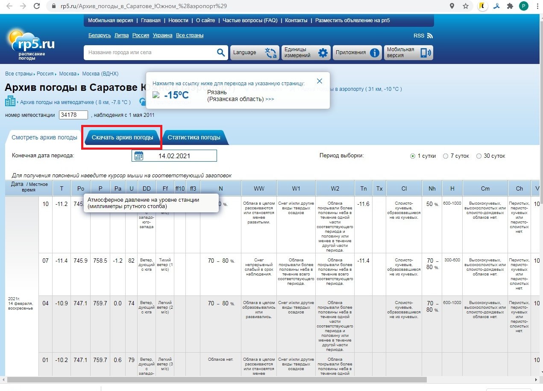543x391 pixels.
Task: Open browser extensions puzzle icon
Action: point(510,6)
